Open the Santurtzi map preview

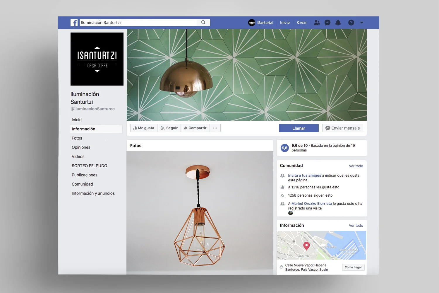[x=321, y=245]
